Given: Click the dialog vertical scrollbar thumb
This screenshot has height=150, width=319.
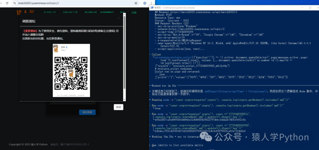Looking at the screenshot, I should (x=125, y=52).
